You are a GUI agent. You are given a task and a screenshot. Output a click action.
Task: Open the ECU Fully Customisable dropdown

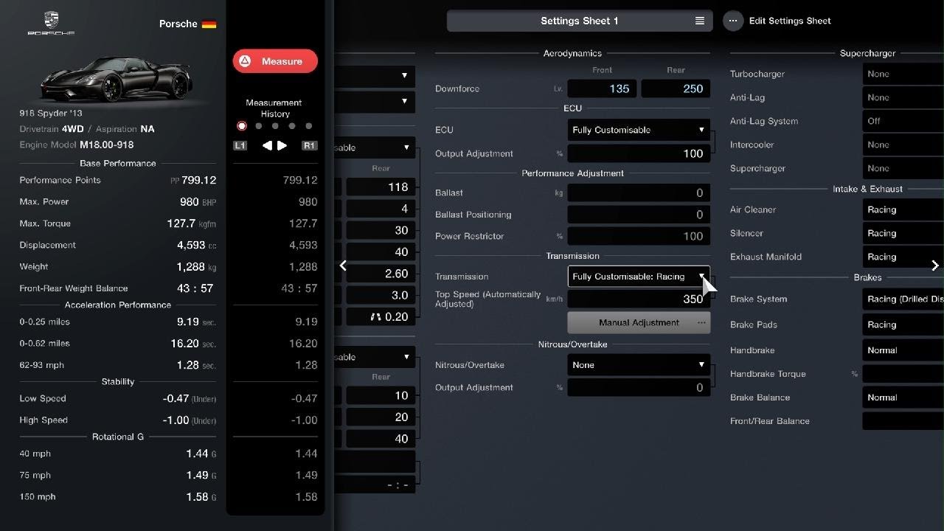[x=639, y=130]
